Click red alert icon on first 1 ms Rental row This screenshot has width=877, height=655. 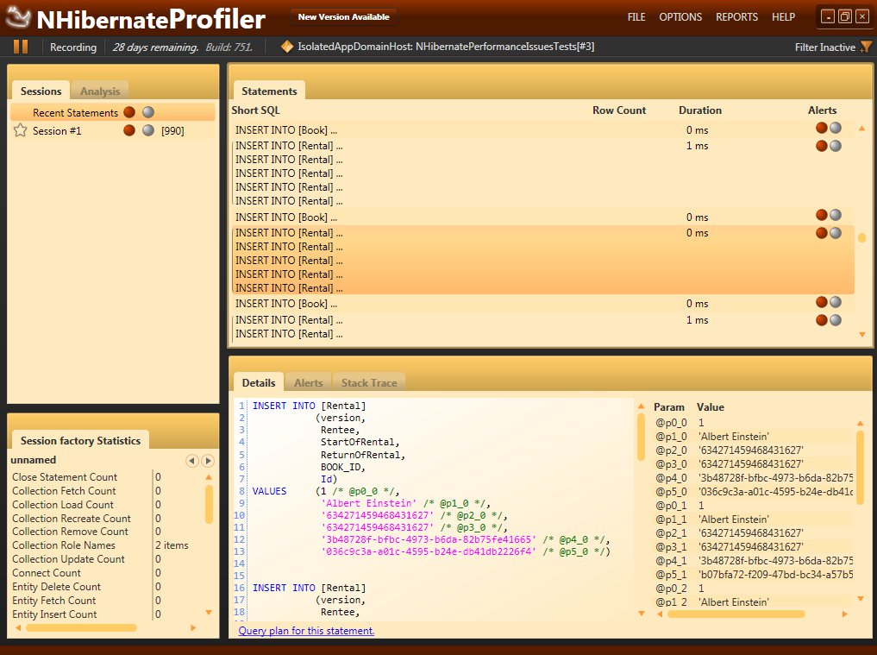pos(822,146)
